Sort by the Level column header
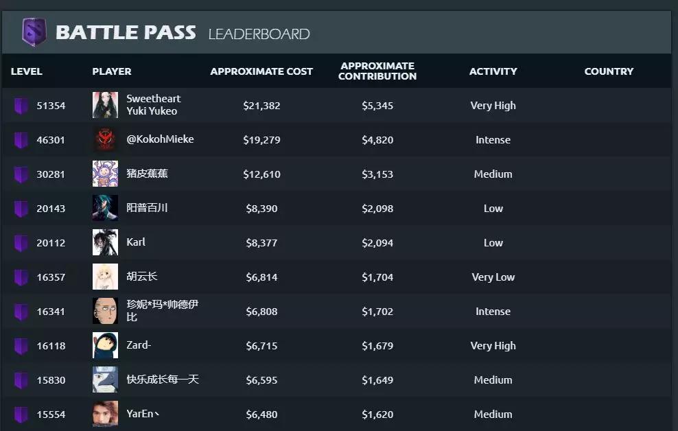Image resolution: width=678 pixels, height=431 pixels. pos(27,71)
